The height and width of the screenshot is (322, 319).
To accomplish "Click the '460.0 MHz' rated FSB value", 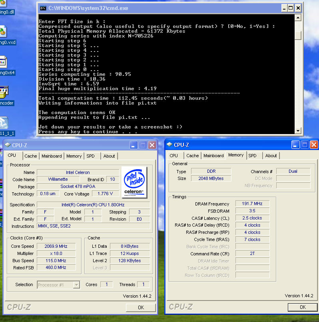I will click(56, 267).
